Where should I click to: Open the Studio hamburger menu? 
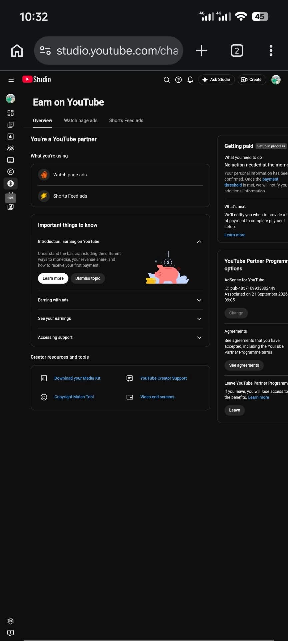(x=11, y=80)
